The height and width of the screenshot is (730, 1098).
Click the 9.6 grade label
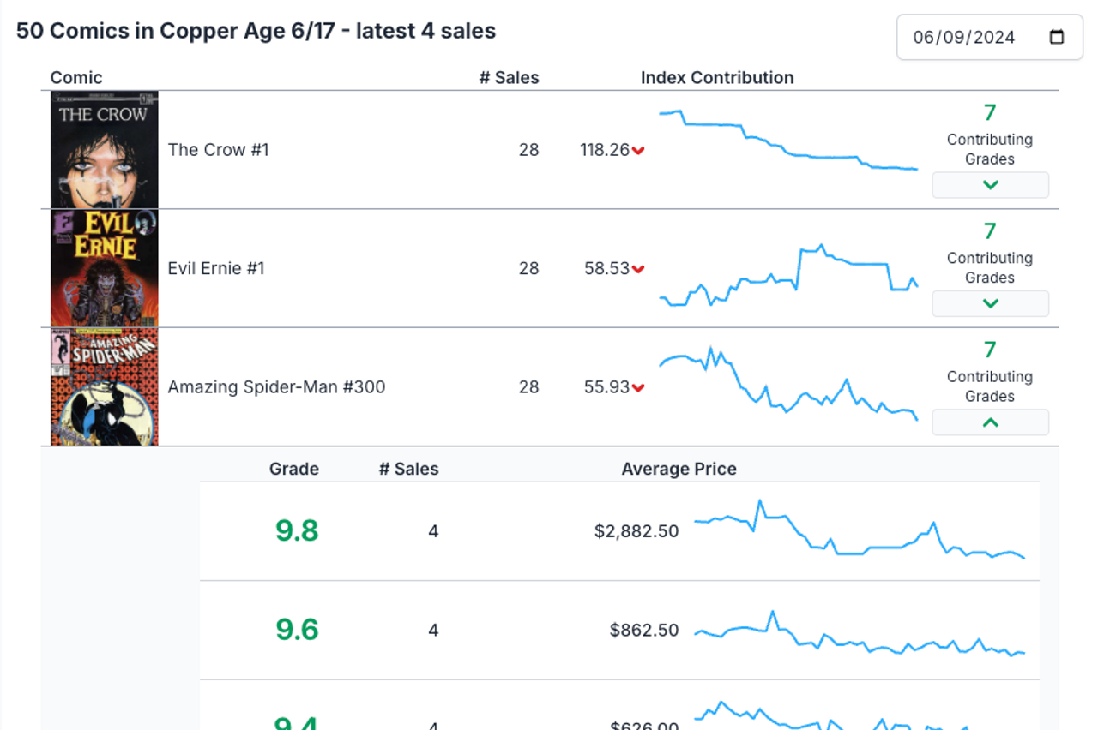(297, 630)
